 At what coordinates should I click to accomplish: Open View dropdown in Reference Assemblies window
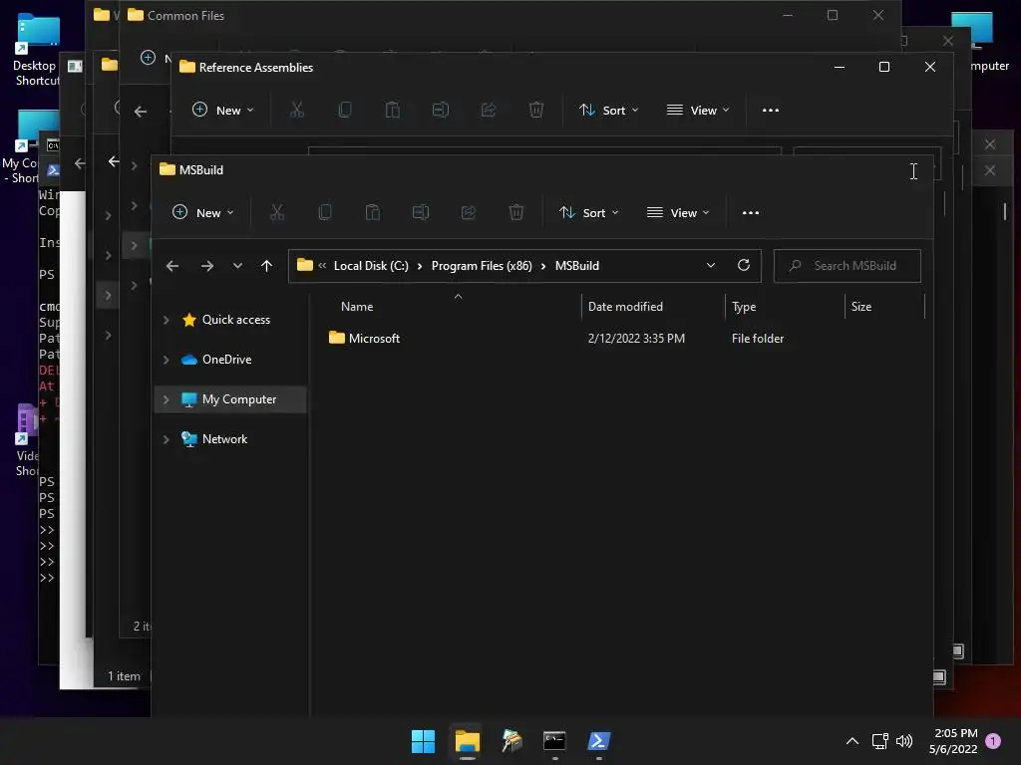(x=698, y=110)
